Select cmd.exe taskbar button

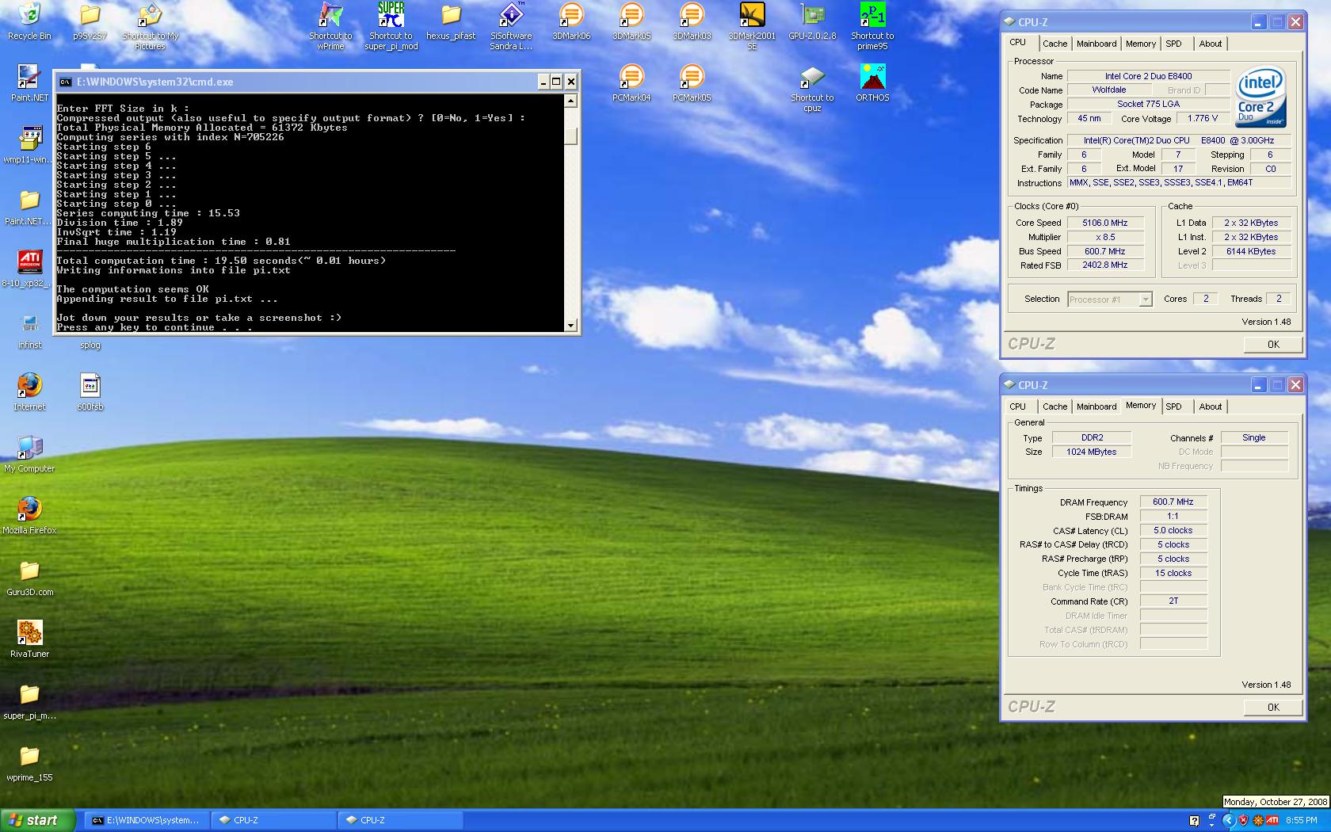[x=147, y=820]
